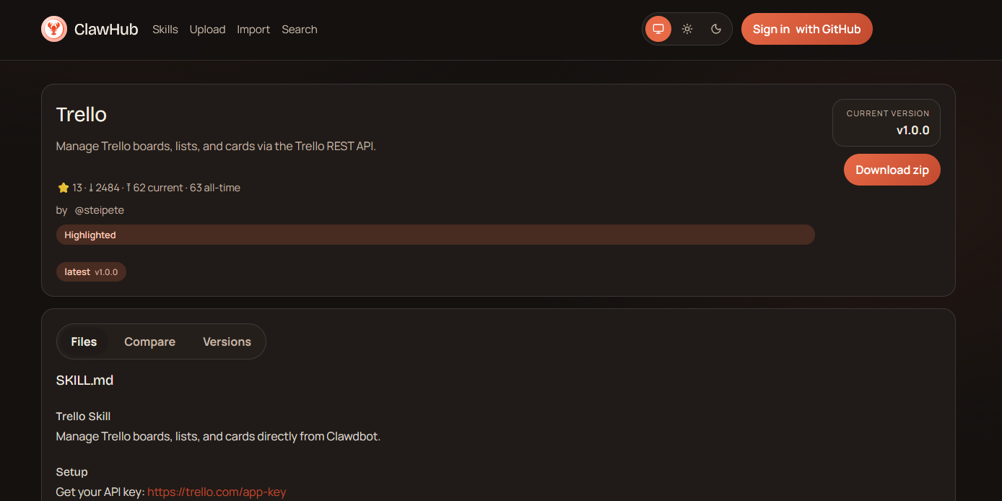Click the yellow star rating icon
This screenshot has height=501, width=1002.
63,188
